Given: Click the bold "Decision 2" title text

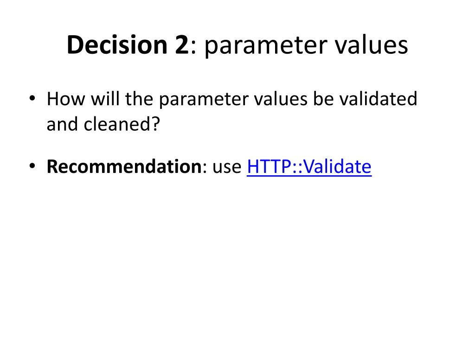Looking at the screenshot, I should pos(128,45).
